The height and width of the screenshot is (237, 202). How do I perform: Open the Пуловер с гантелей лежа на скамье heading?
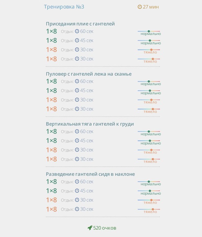pyautogui.click(x=89, y=74)
